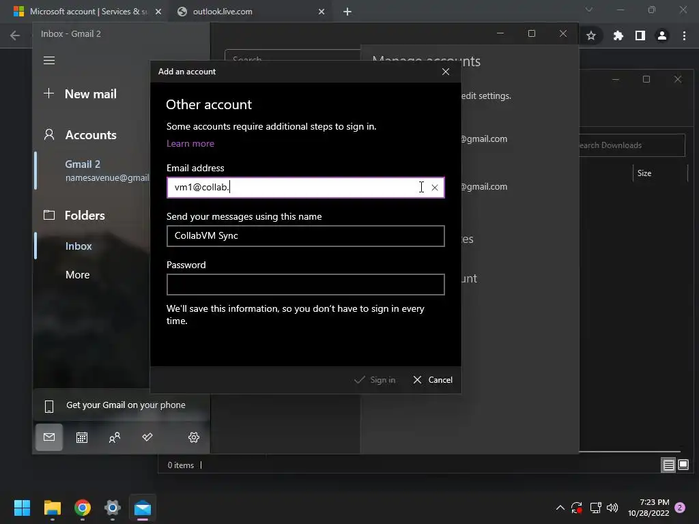This screenshot has width=699, height=524.
Task: Click the Sign in button
Action: (375, 379)
